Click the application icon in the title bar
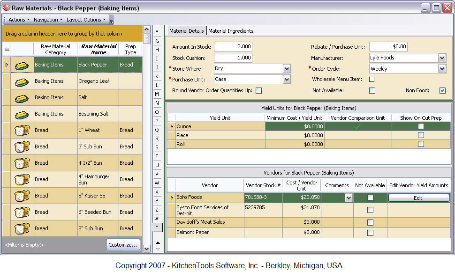Screen dimensions: 455x278 7,7
